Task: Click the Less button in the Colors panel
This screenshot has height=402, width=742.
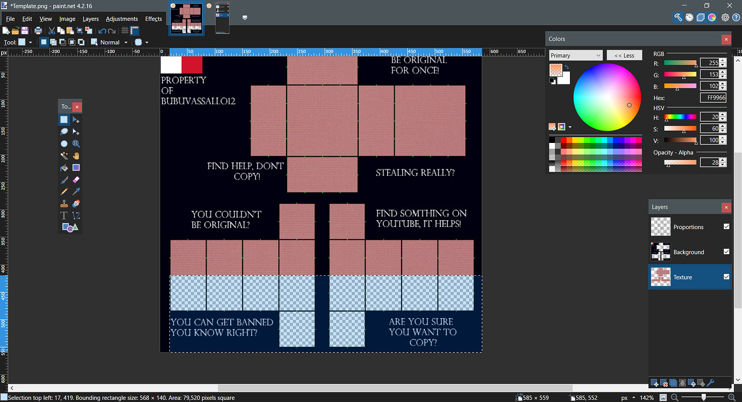Action: tap(624, 55)
